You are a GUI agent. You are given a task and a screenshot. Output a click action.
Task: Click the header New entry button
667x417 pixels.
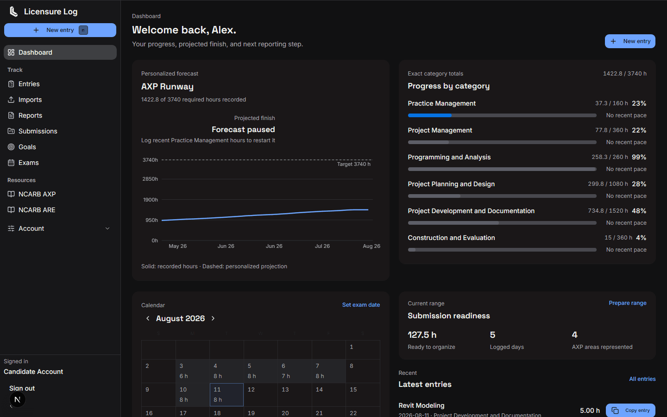(x=630, y=41)
